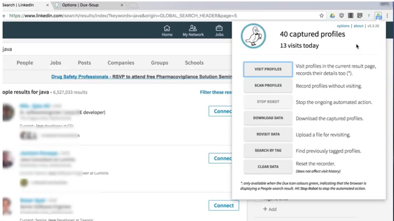Click first result's profile photo
Image resolution: width=394 pixels, height=221 pixels.
pyautogui.click(x=8, y=113)
